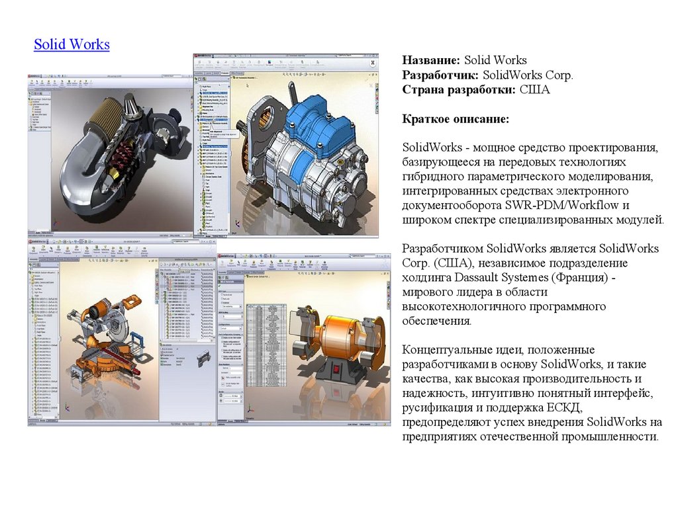
Task: Click "высокотехнологичного программного" text line
Action: point(504,306)
